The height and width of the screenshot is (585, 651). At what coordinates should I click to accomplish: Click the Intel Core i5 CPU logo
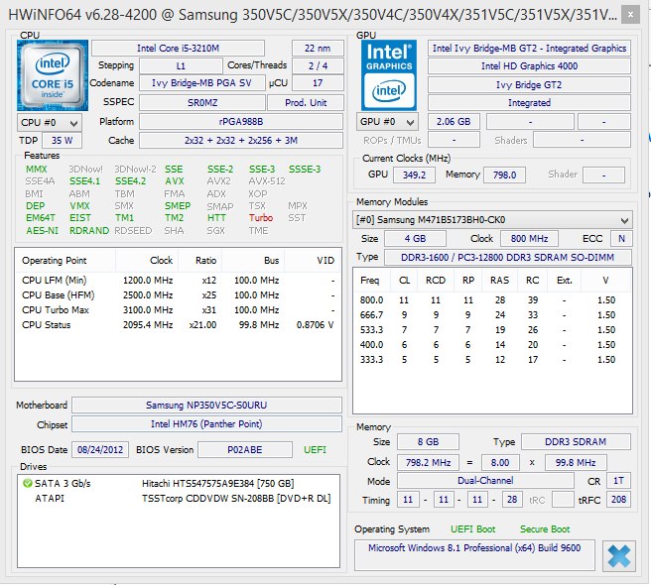[53, 75]
